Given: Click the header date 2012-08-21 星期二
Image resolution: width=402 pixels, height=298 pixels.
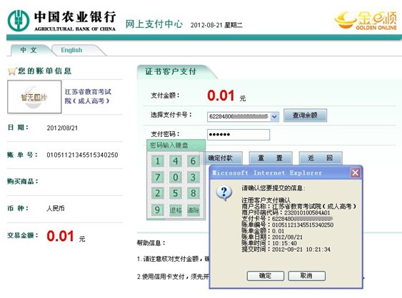Looking at the screenshot, I should click(216, 25).
